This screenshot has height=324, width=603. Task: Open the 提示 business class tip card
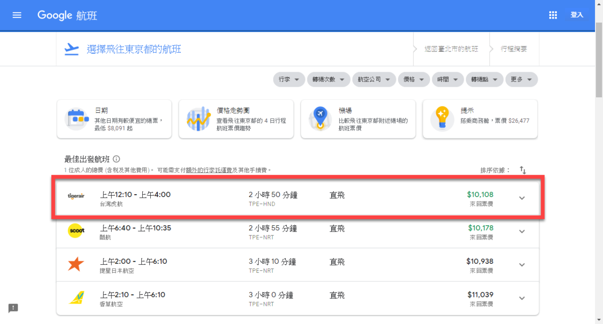[x=480, y=119]
